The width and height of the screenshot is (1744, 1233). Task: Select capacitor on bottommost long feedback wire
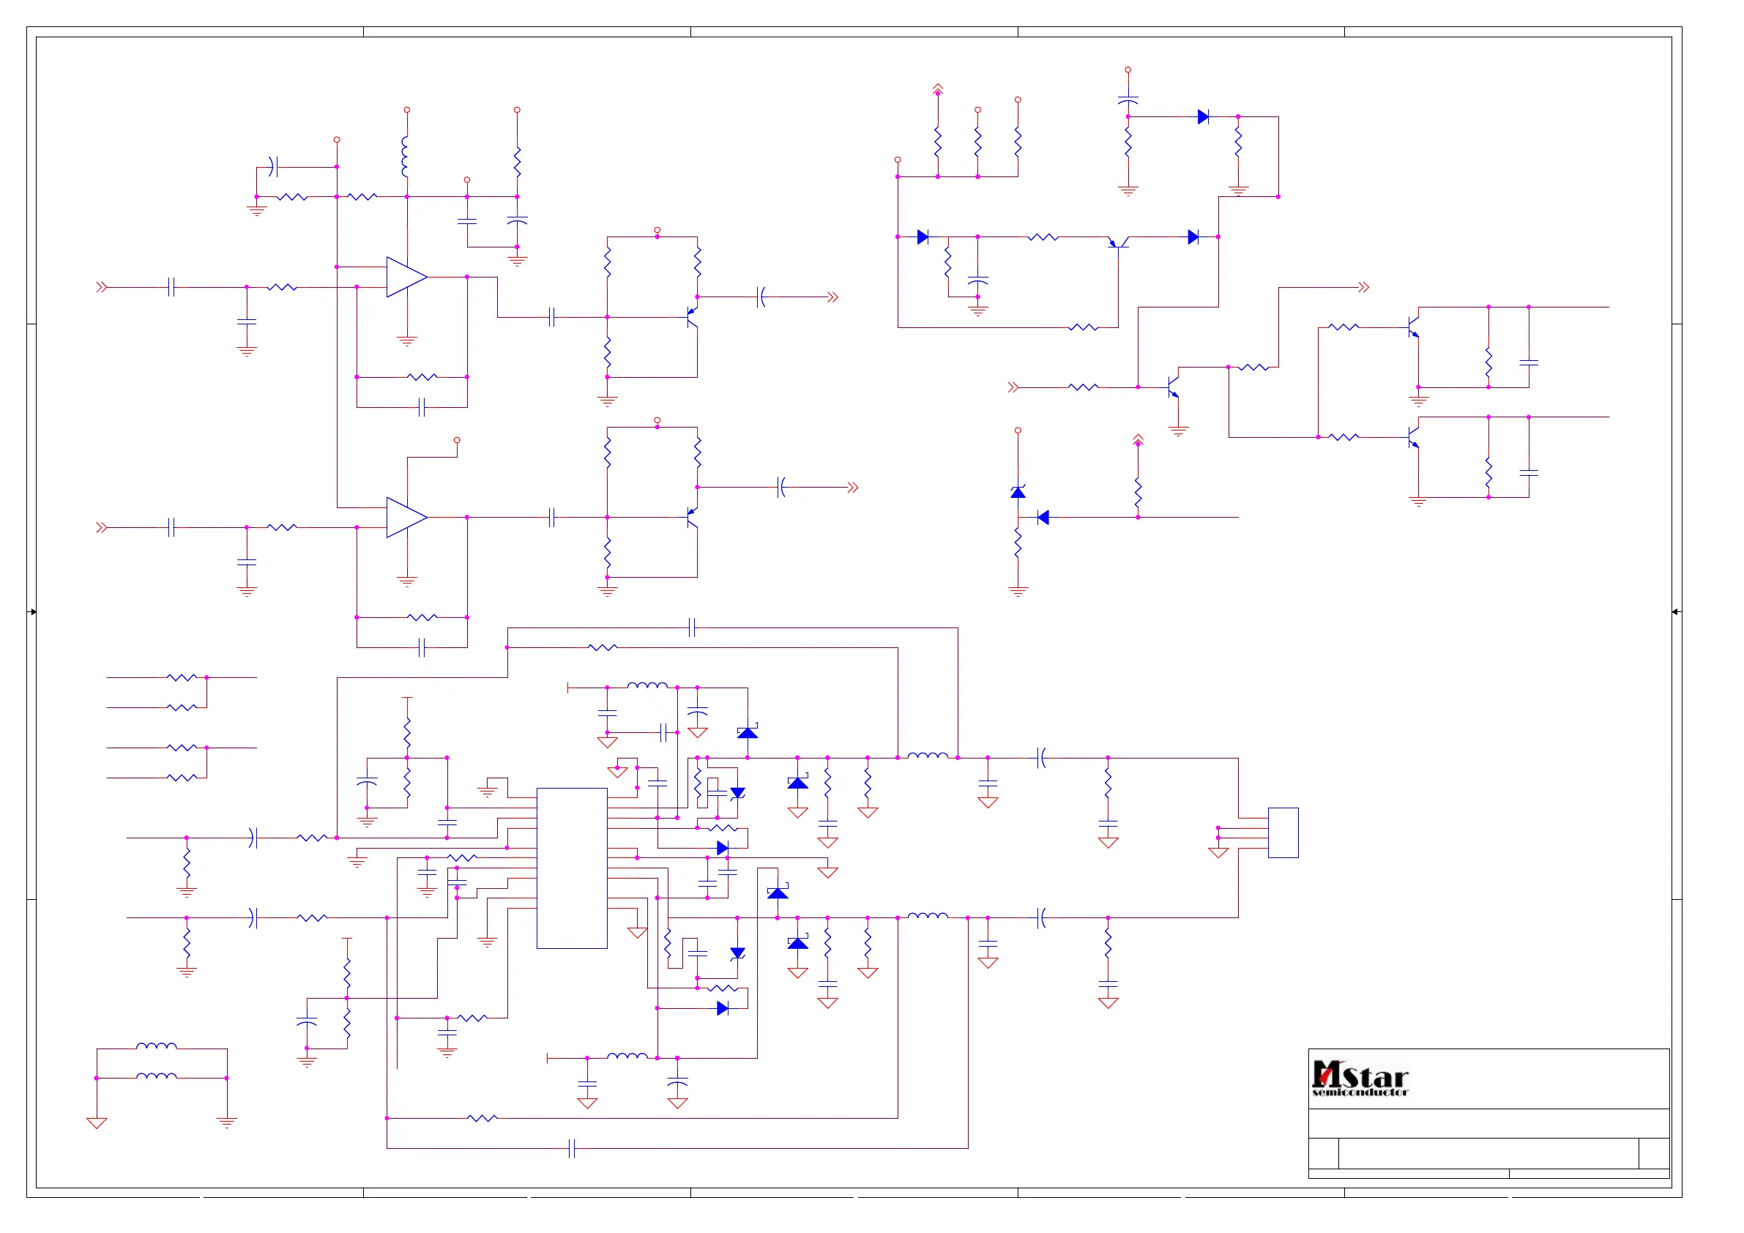click(x=572, y=1148)
